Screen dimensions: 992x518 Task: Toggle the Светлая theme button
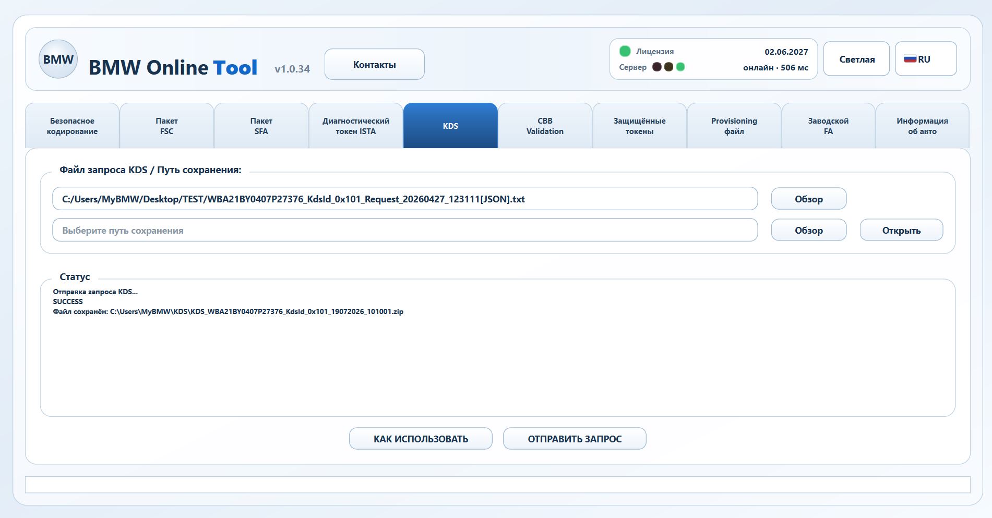click(856, 59)
